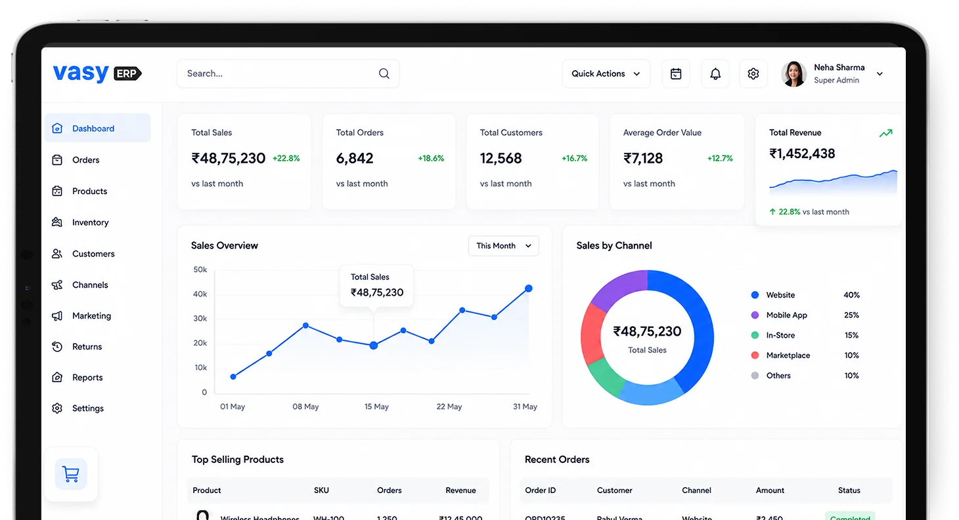Click the +12.7% growth badge
959x520 pixels.
[720, 158]
